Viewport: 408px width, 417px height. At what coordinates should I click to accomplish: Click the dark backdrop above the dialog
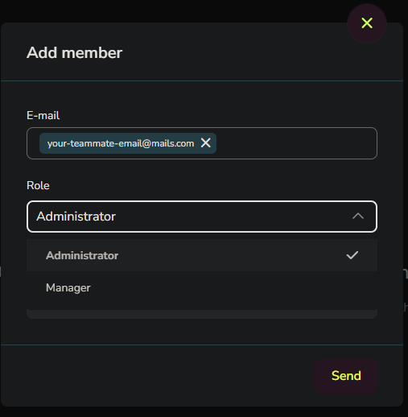point(171,10)
